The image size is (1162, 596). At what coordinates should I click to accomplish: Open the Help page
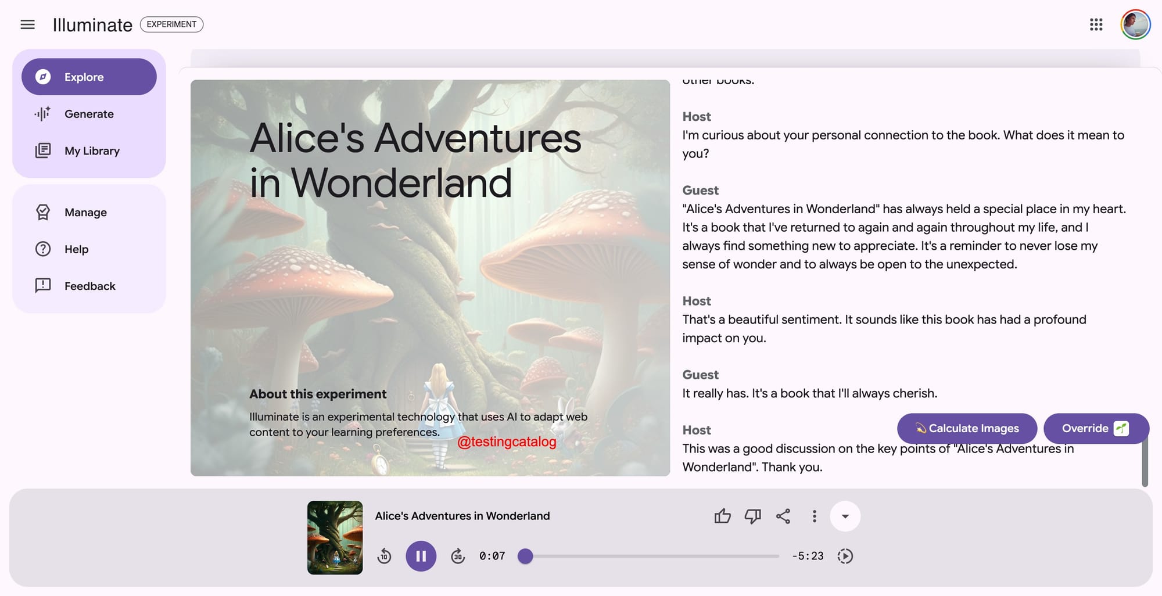89,249
